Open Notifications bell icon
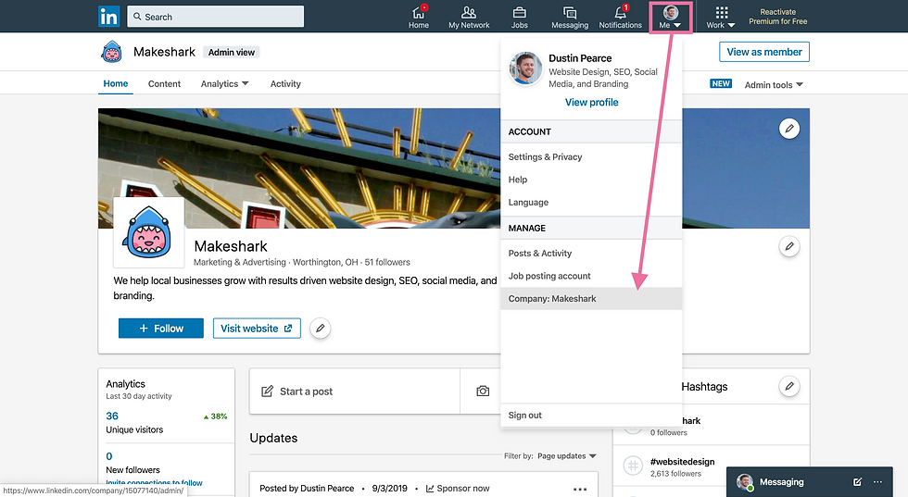This screenshot has height=497, width=908. pos(620,17)
